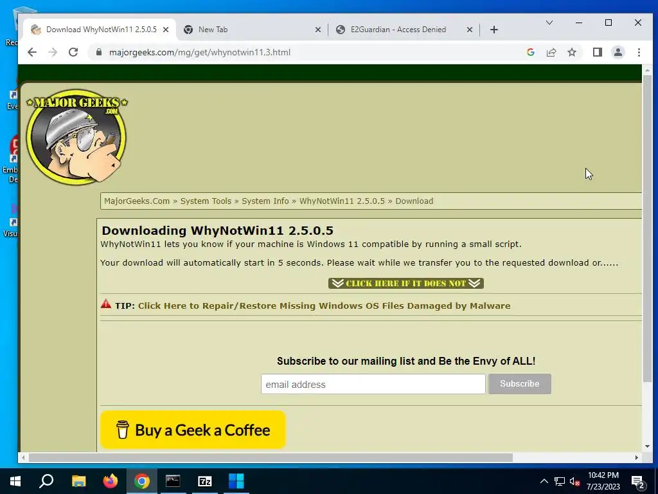Open the Repair/Restore Missing Windows OS Files tip
The width and height of the screenshot is (658, 494).
point(324,306)
